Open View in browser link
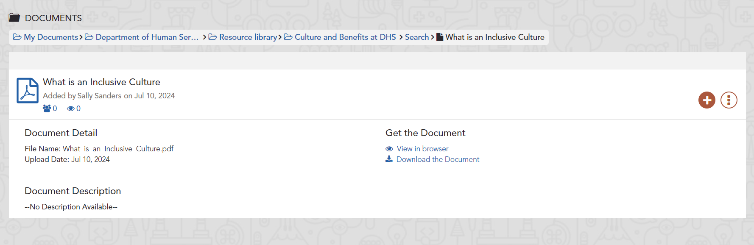Viewport: 754px width, 245px height. [422, 149]
